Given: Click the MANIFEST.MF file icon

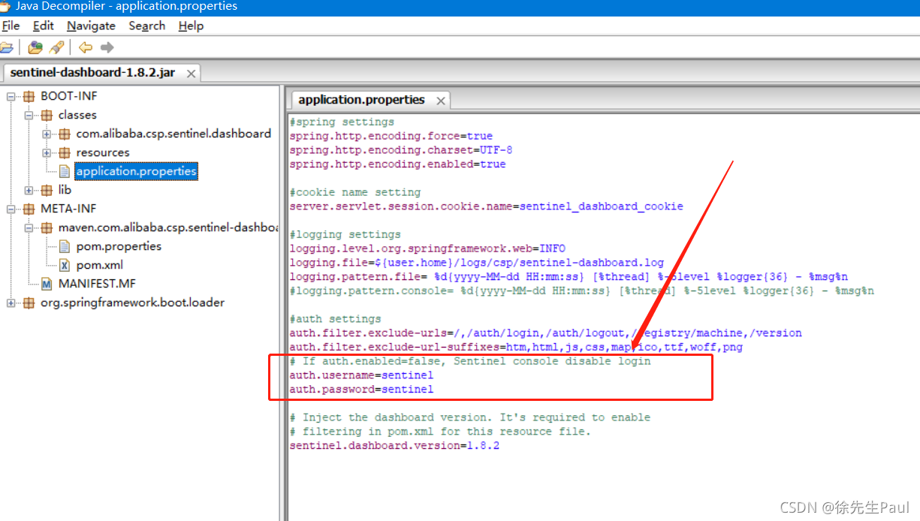Looking at the screenshot, I should 47,284.
